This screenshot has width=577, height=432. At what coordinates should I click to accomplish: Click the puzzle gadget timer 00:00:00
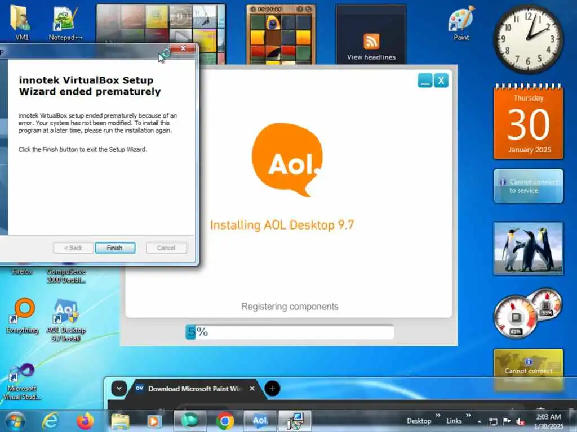point(269,9)
